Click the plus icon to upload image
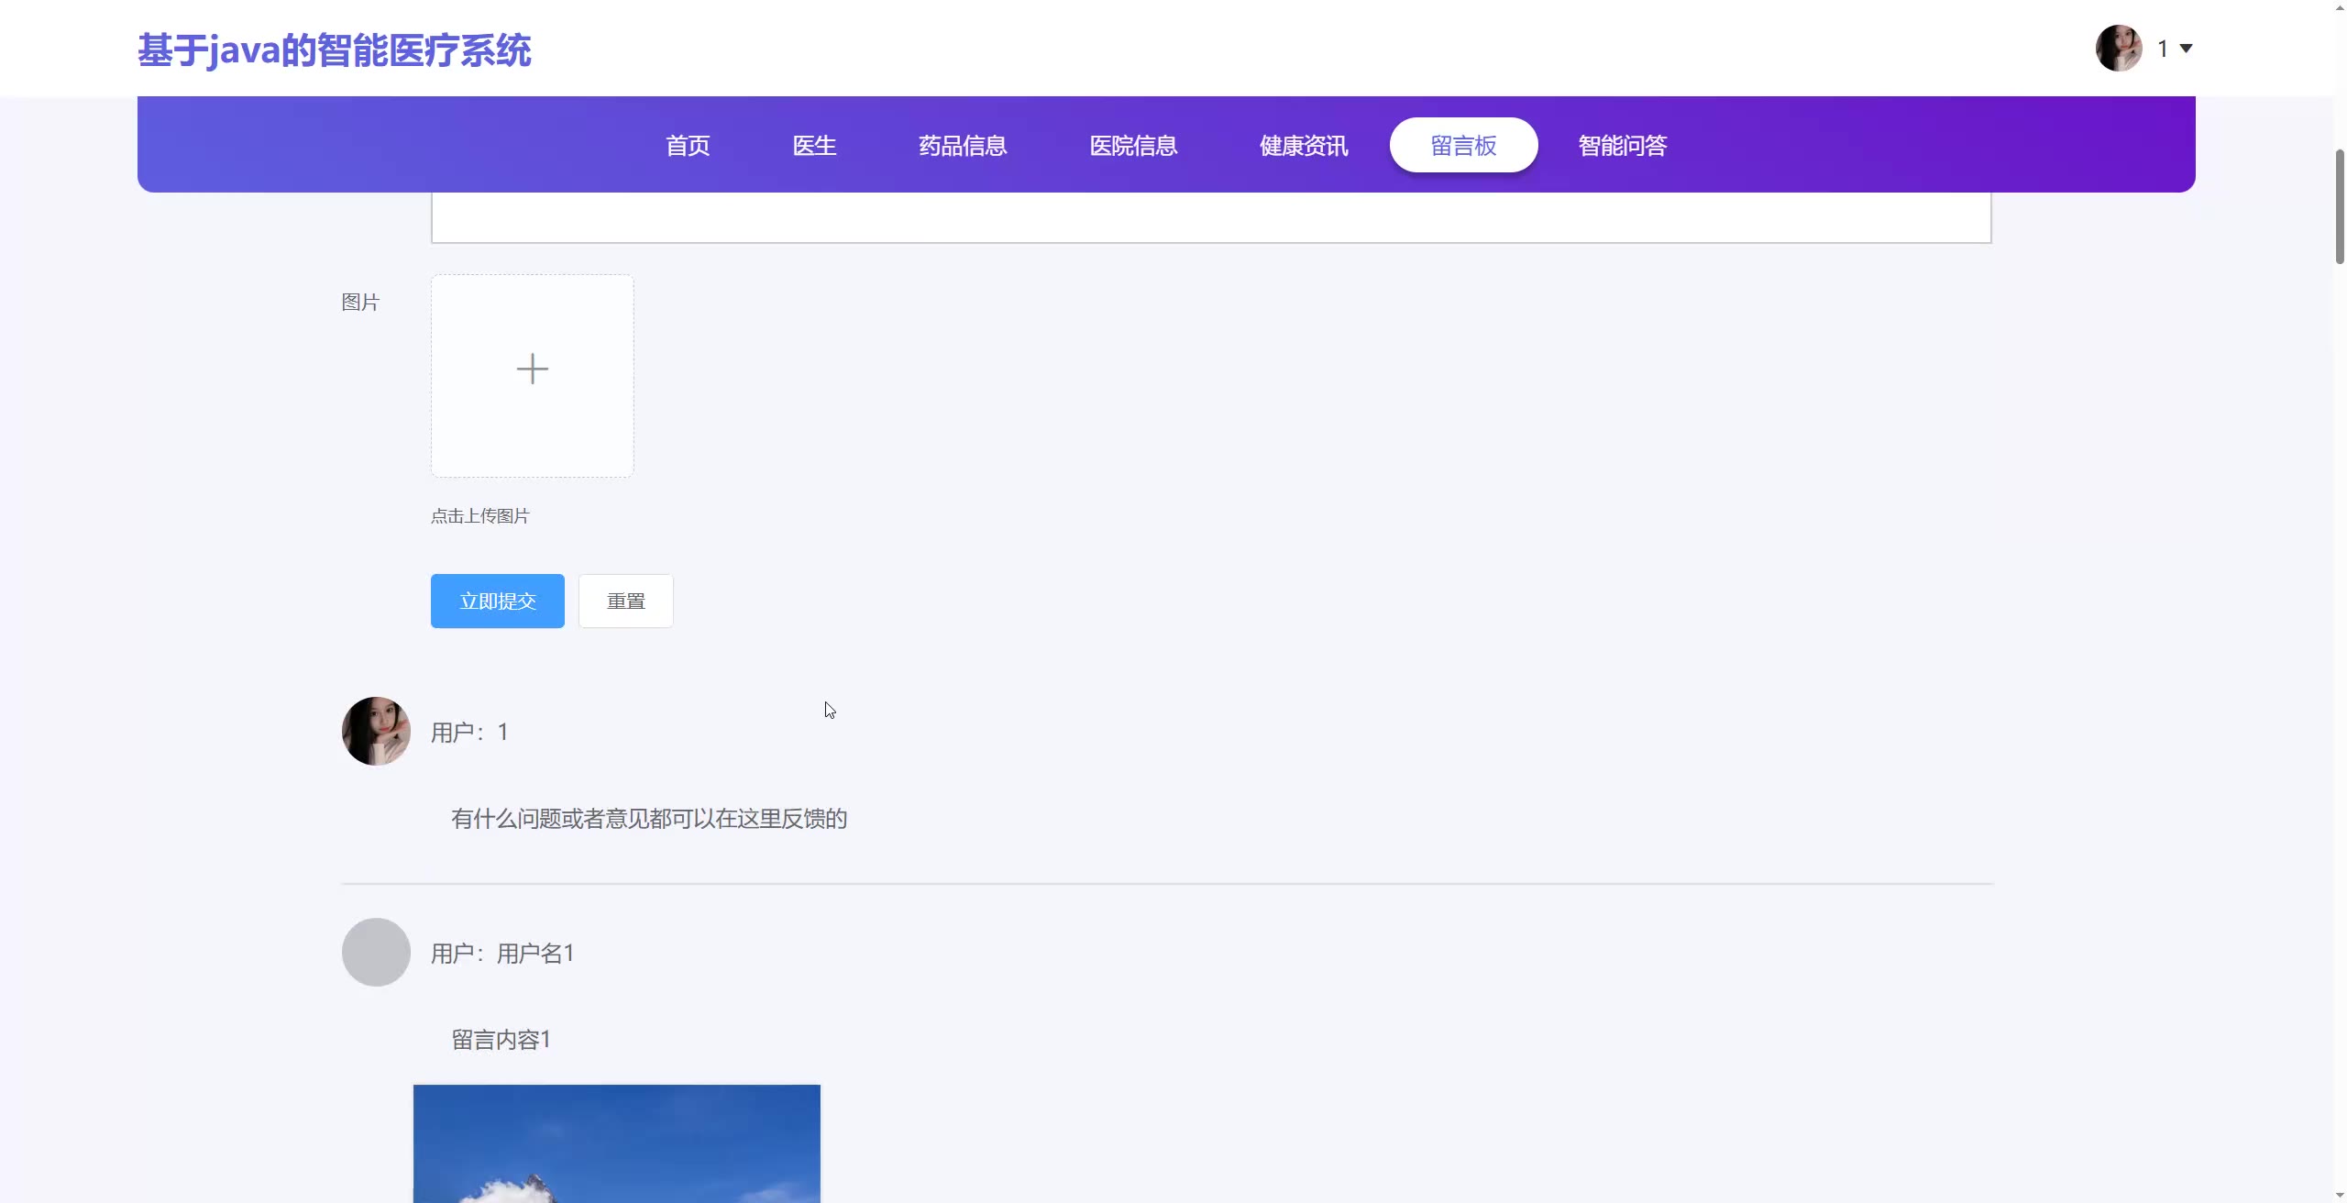 532,370
